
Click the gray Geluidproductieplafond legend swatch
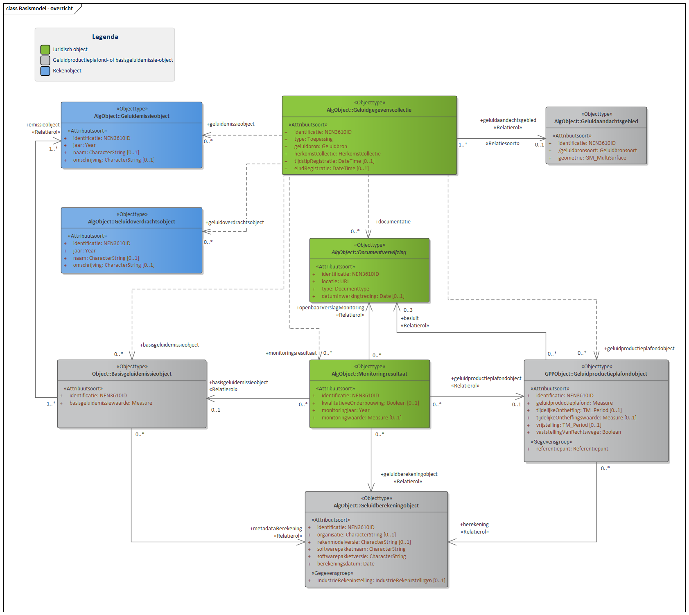click(x=45, y=60)
